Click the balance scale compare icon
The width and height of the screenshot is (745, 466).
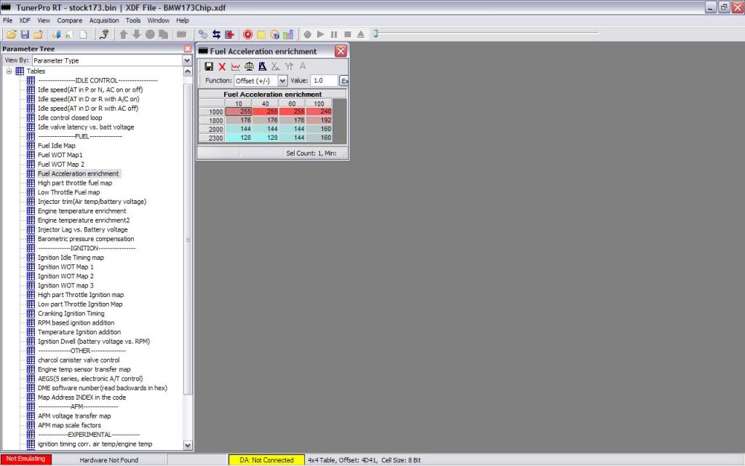[249, 66]
